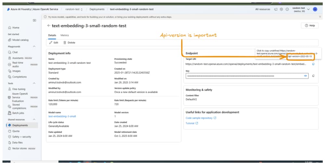Copy the endpoint key
This screenshot has width=325, height=165.
coord(313,76)
